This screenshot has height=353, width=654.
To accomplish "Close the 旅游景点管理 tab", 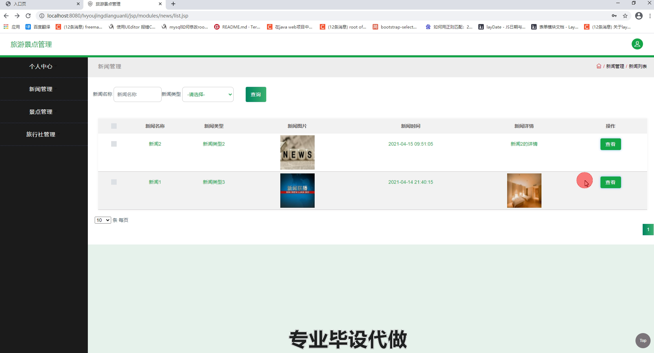I will 160,4.
